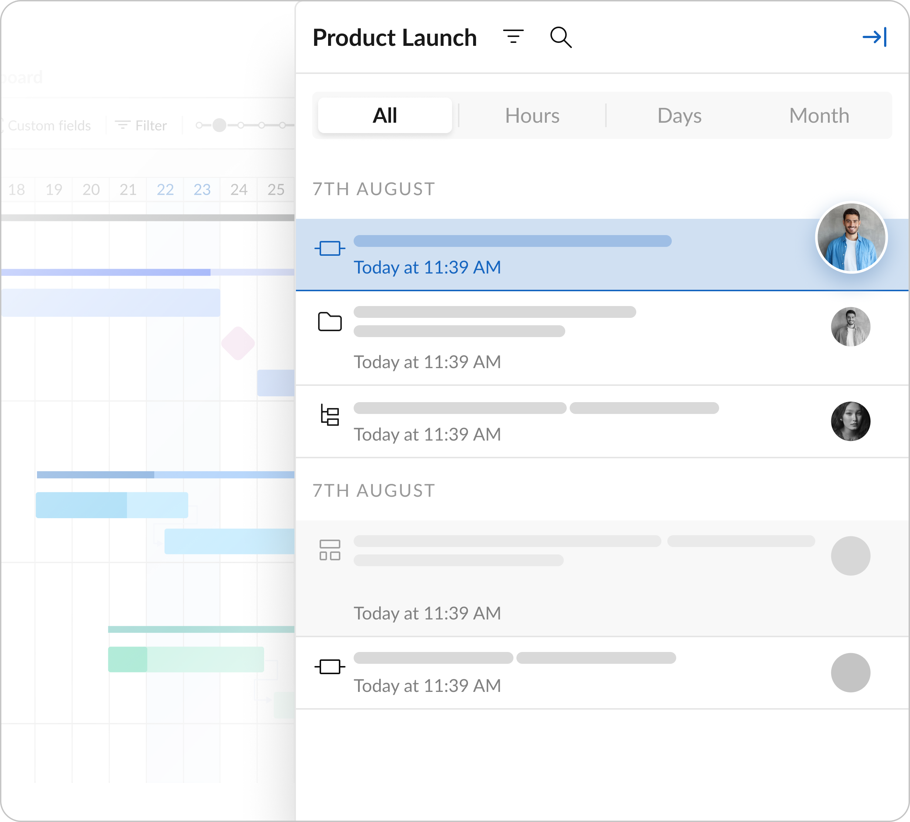Viewport: 910px width, 822px height.
Task: Click the board layout icon in the greyed row
Action: pos(330,550)
